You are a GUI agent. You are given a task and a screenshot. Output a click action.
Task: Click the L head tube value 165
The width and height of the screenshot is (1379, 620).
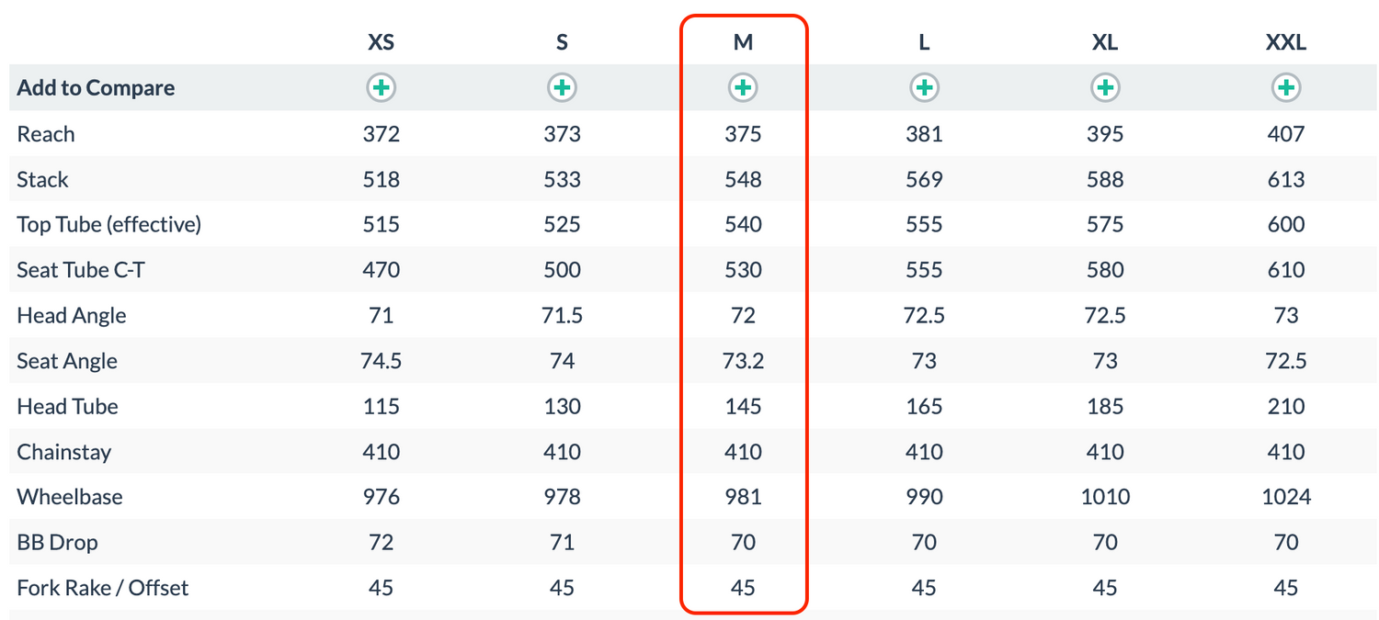point(924,406)
